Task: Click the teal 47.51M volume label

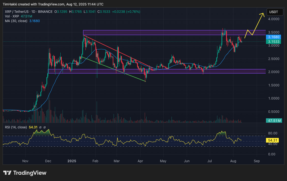Action: click(274, 120)
